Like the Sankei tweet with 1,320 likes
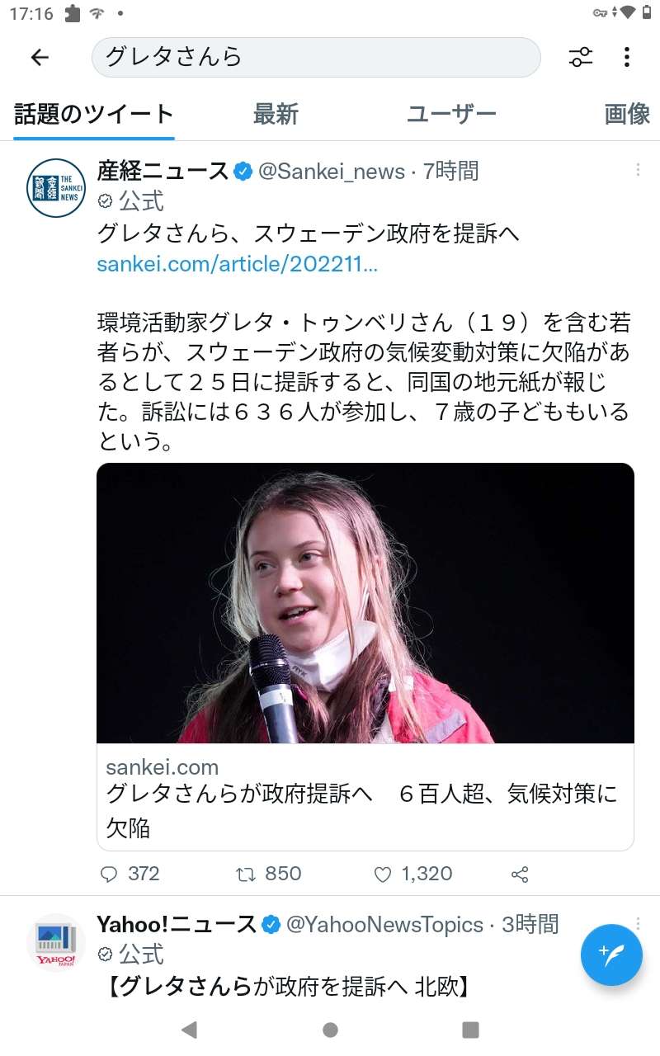Screen dimensions: 660x1056 coord(383,874)
